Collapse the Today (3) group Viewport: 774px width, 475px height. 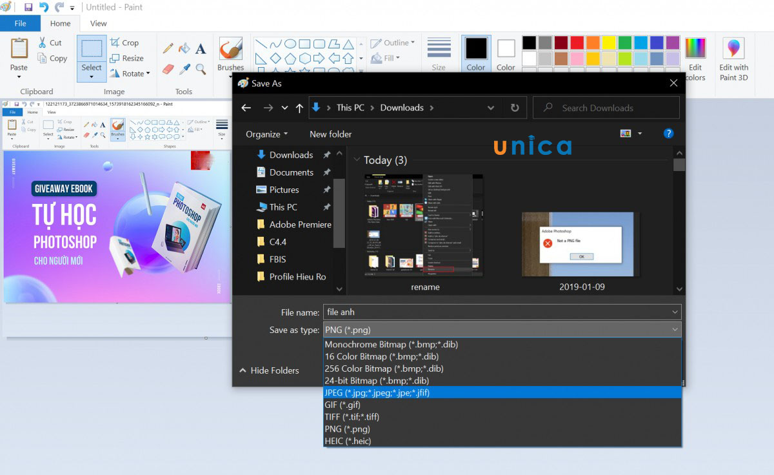point(357,160)
